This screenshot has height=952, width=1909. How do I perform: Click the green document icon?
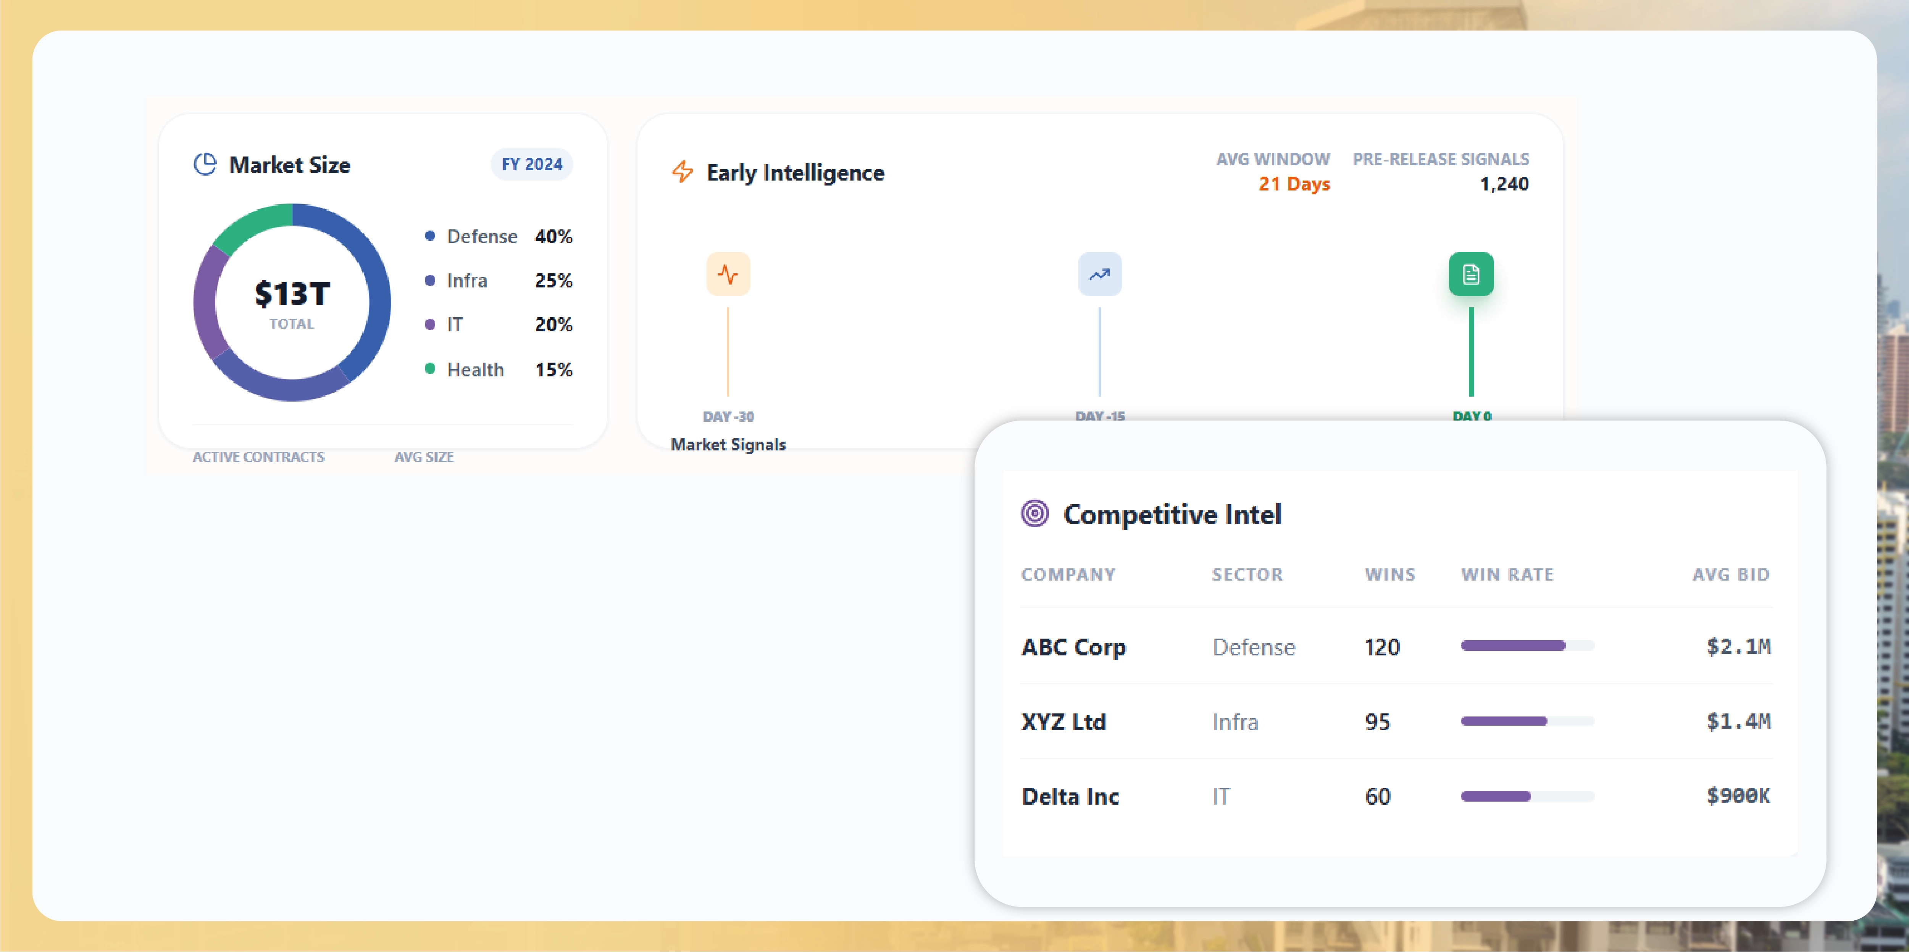(x=1470, y=275)
